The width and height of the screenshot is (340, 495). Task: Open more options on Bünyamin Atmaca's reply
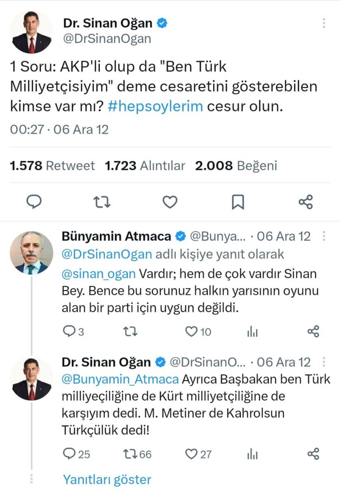(324, 236)
